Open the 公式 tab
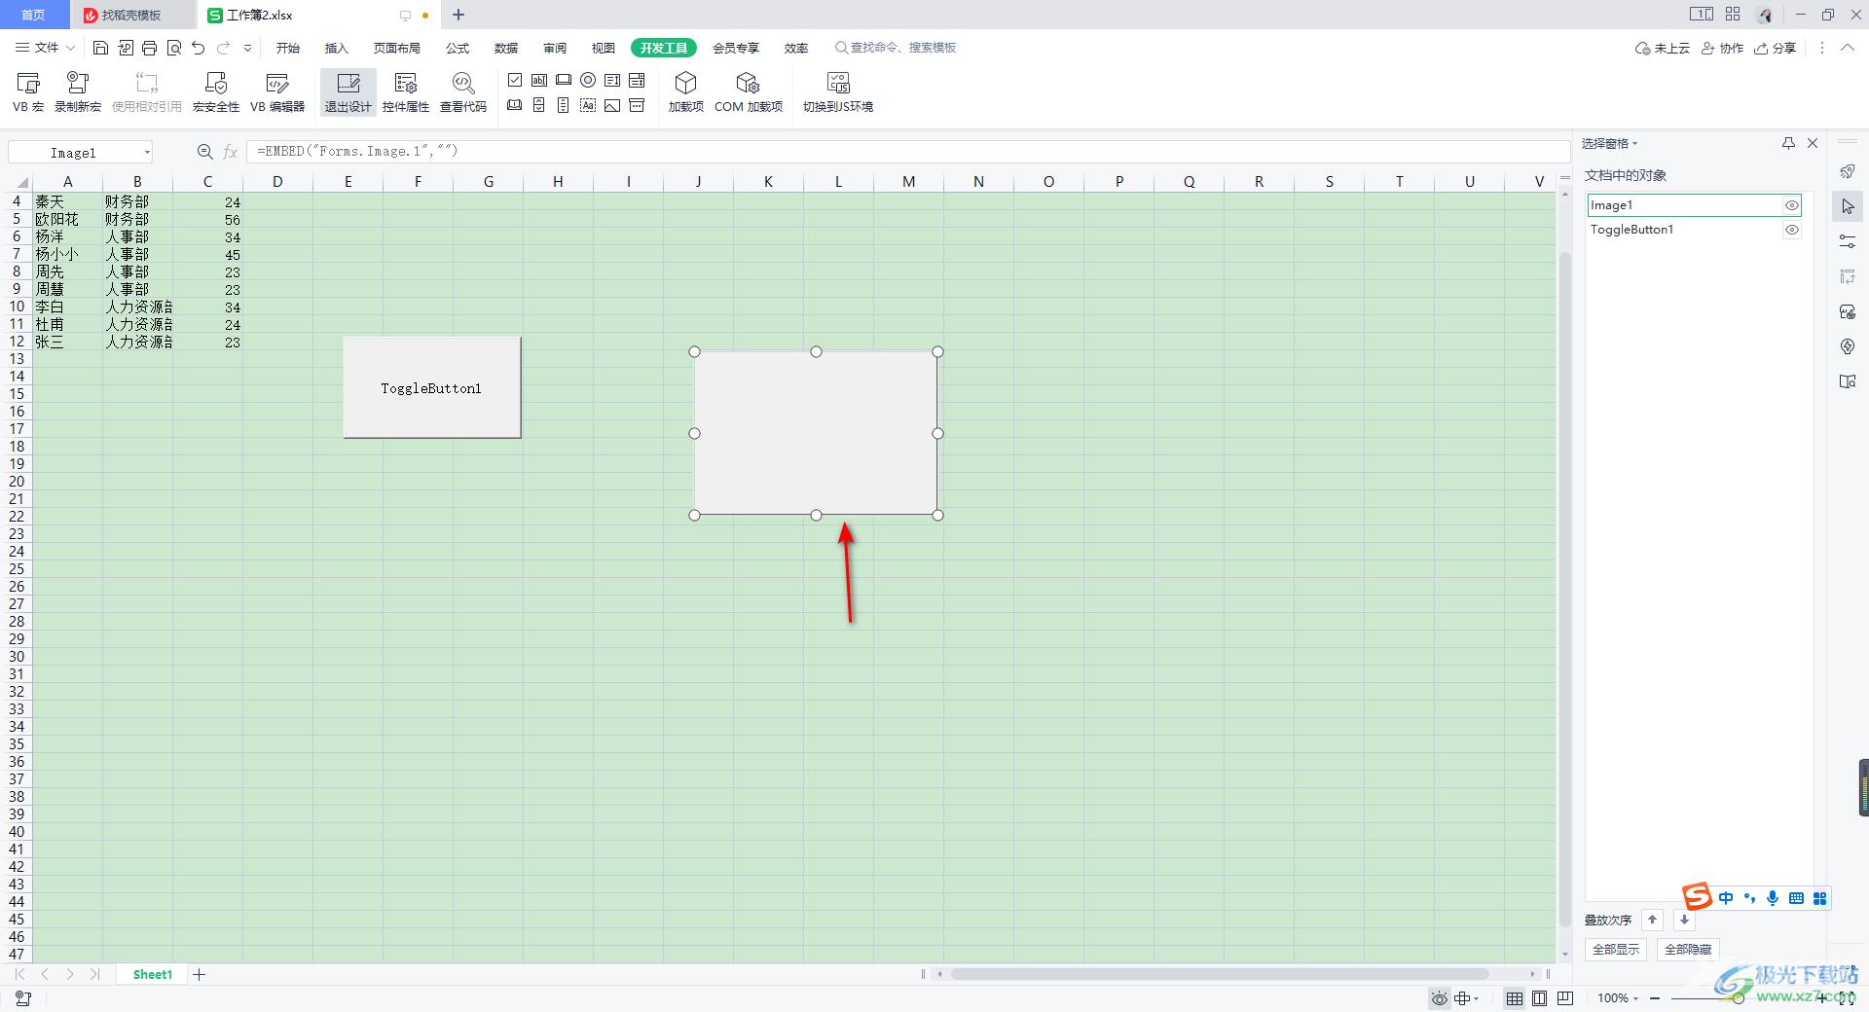The width and height of the screenshot is (1869, 1012). coord(458,48)
